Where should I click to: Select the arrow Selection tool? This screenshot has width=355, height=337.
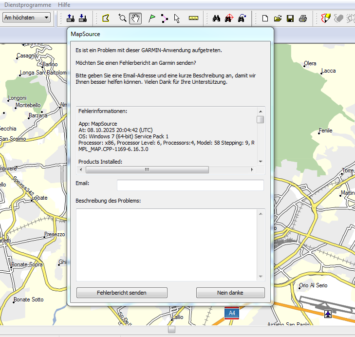[177, 19]
